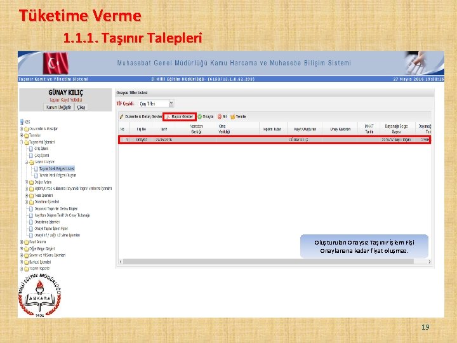
Task: Click the folder icon of Diğer Belge Girişleri
Action: point(27,249)
